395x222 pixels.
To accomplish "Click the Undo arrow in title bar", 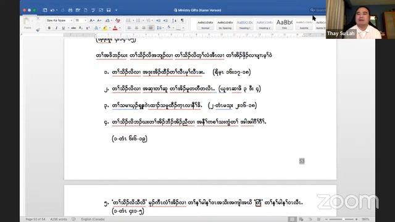I will coord(52,10).
